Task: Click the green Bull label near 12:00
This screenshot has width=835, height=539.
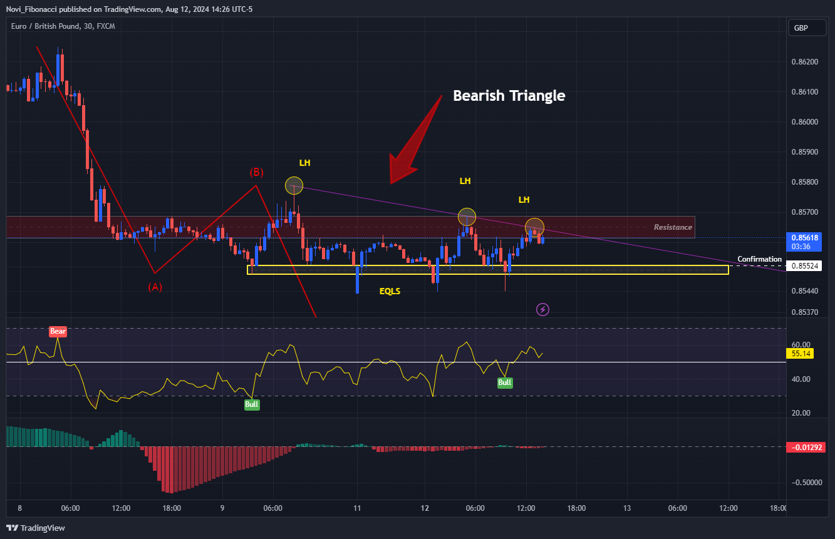Action: point(504,382)
